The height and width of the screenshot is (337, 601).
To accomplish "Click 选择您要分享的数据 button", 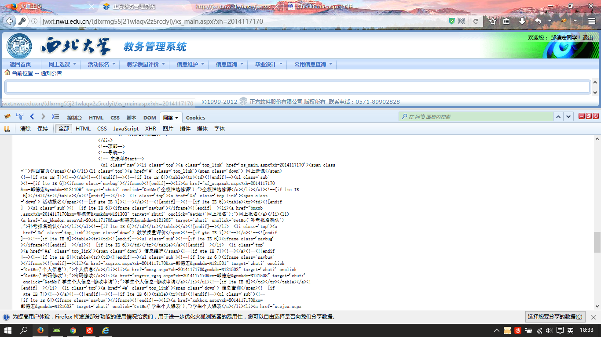I will click(x=556, y=317).
